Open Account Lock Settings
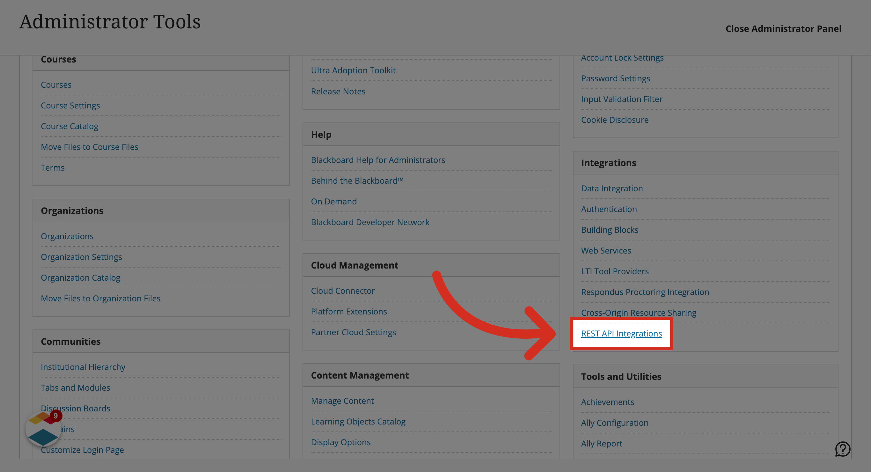This screenshot has height=472, width=871. 622,58
